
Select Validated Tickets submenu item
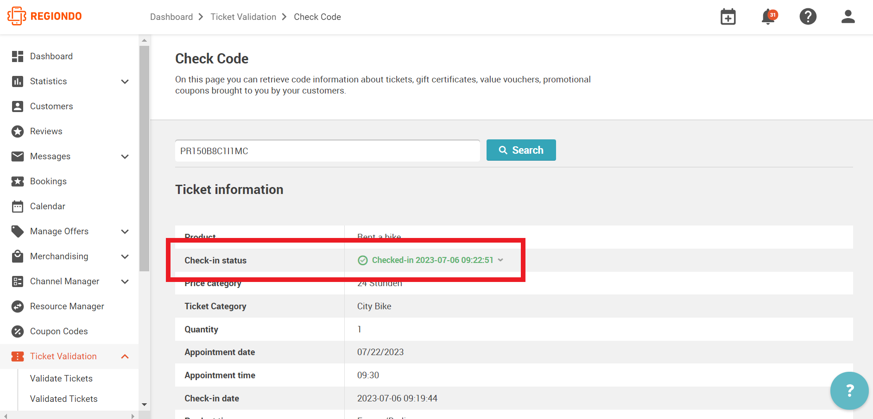[63, 399]
